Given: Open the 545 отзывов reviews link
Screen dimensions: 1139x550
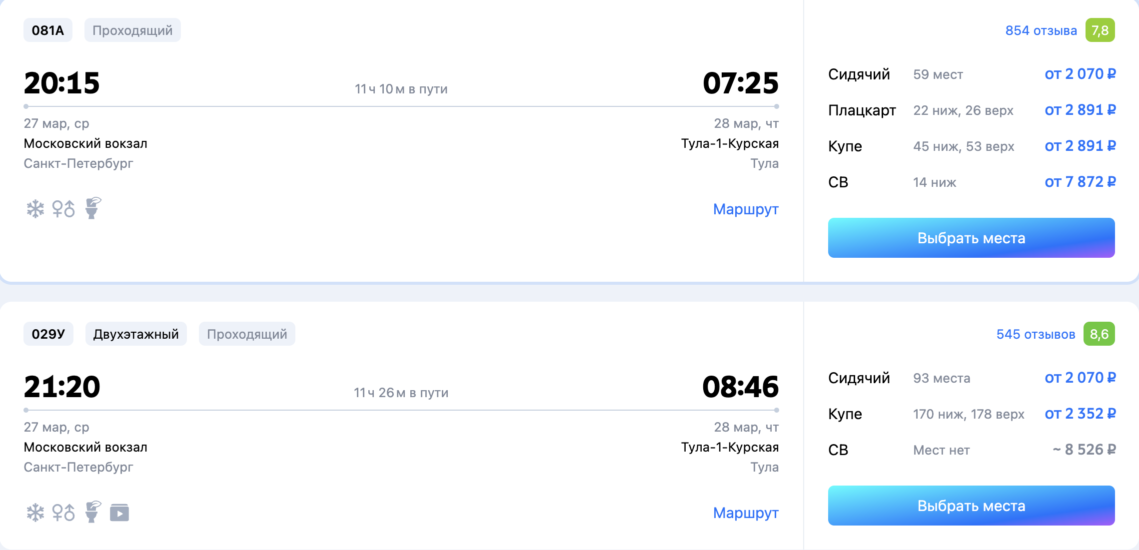Looking at the screenshot, I should (1036, 335).
